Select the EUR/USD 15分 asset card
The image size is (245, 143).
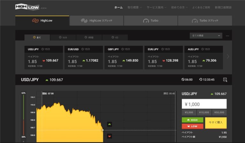click(x=84, y=58)
